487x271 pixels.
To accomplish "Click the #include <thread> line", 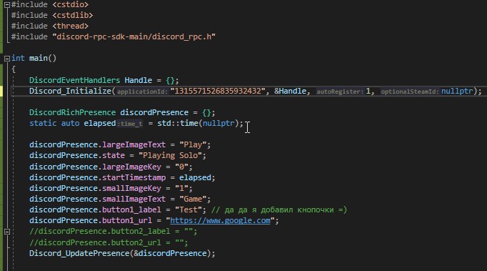I will point(50,26).
